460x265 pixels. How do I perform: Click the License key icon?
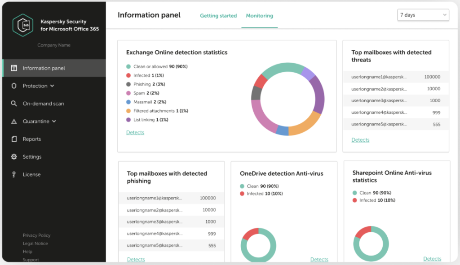tap(14, 174)
